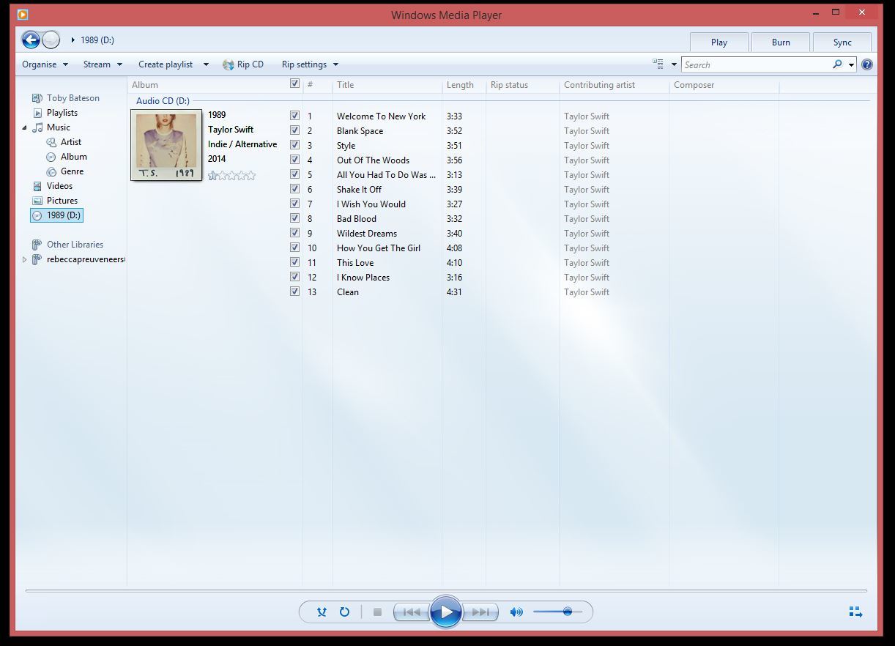Expand the rebeccapreuveneers library node
This screenshot has width=895, height=646.
[x=25, y=259]
